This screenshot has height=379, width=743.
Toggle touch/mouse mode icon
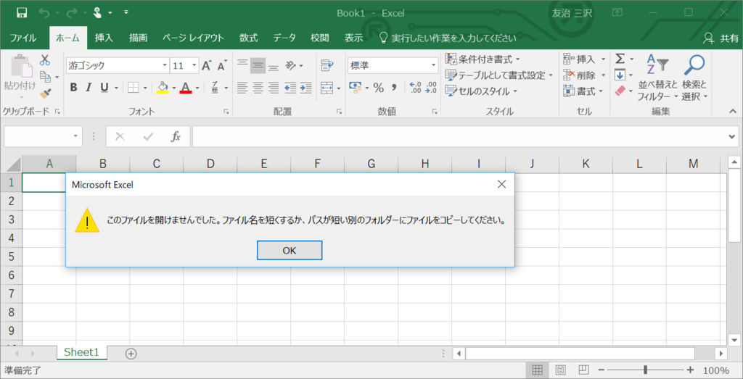[x=98, y=13]
